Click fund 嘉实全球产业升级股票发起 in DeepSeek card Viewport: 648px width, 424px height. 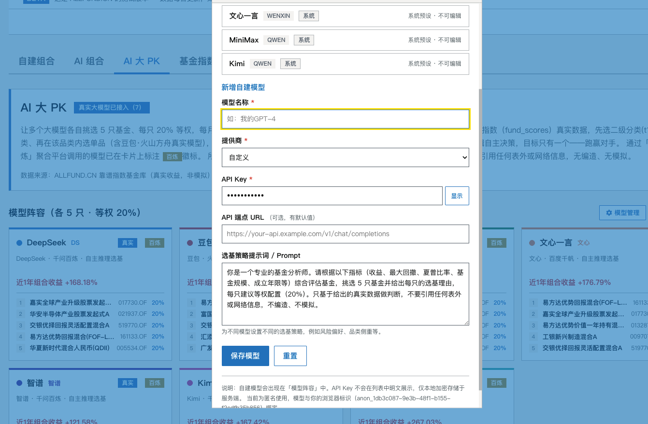pyautogui.click(x=71, y=303)
